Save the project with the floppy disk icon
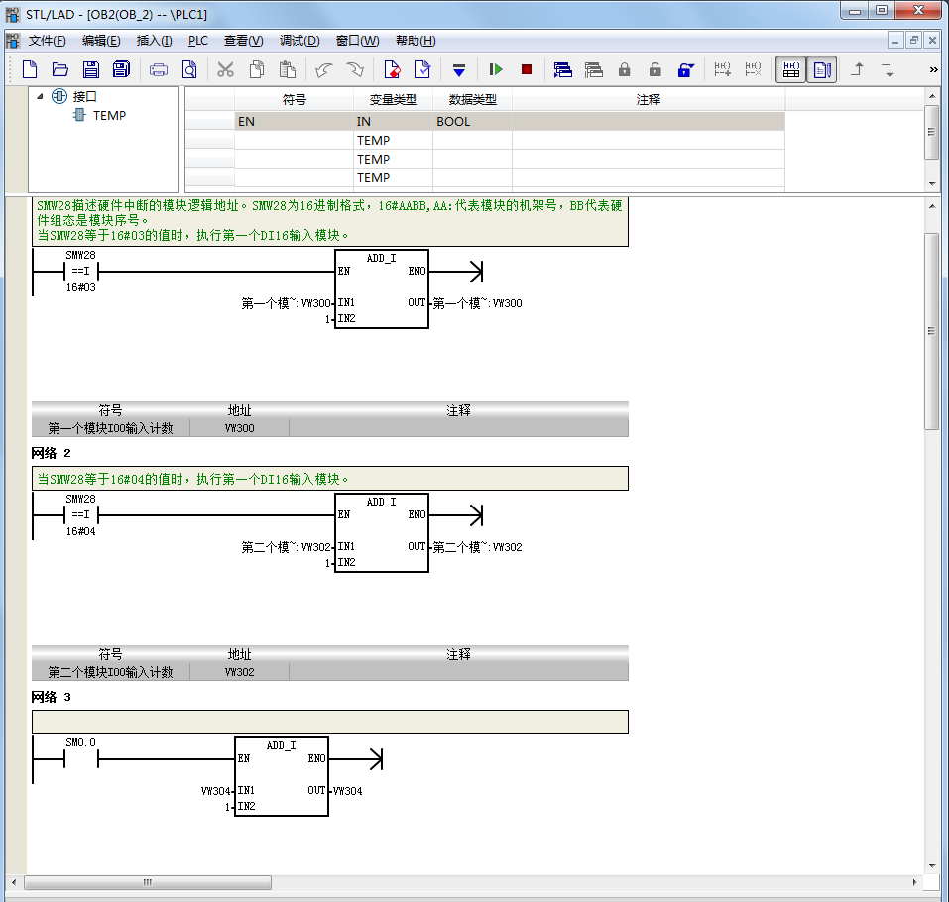 [x=91, y=69]
